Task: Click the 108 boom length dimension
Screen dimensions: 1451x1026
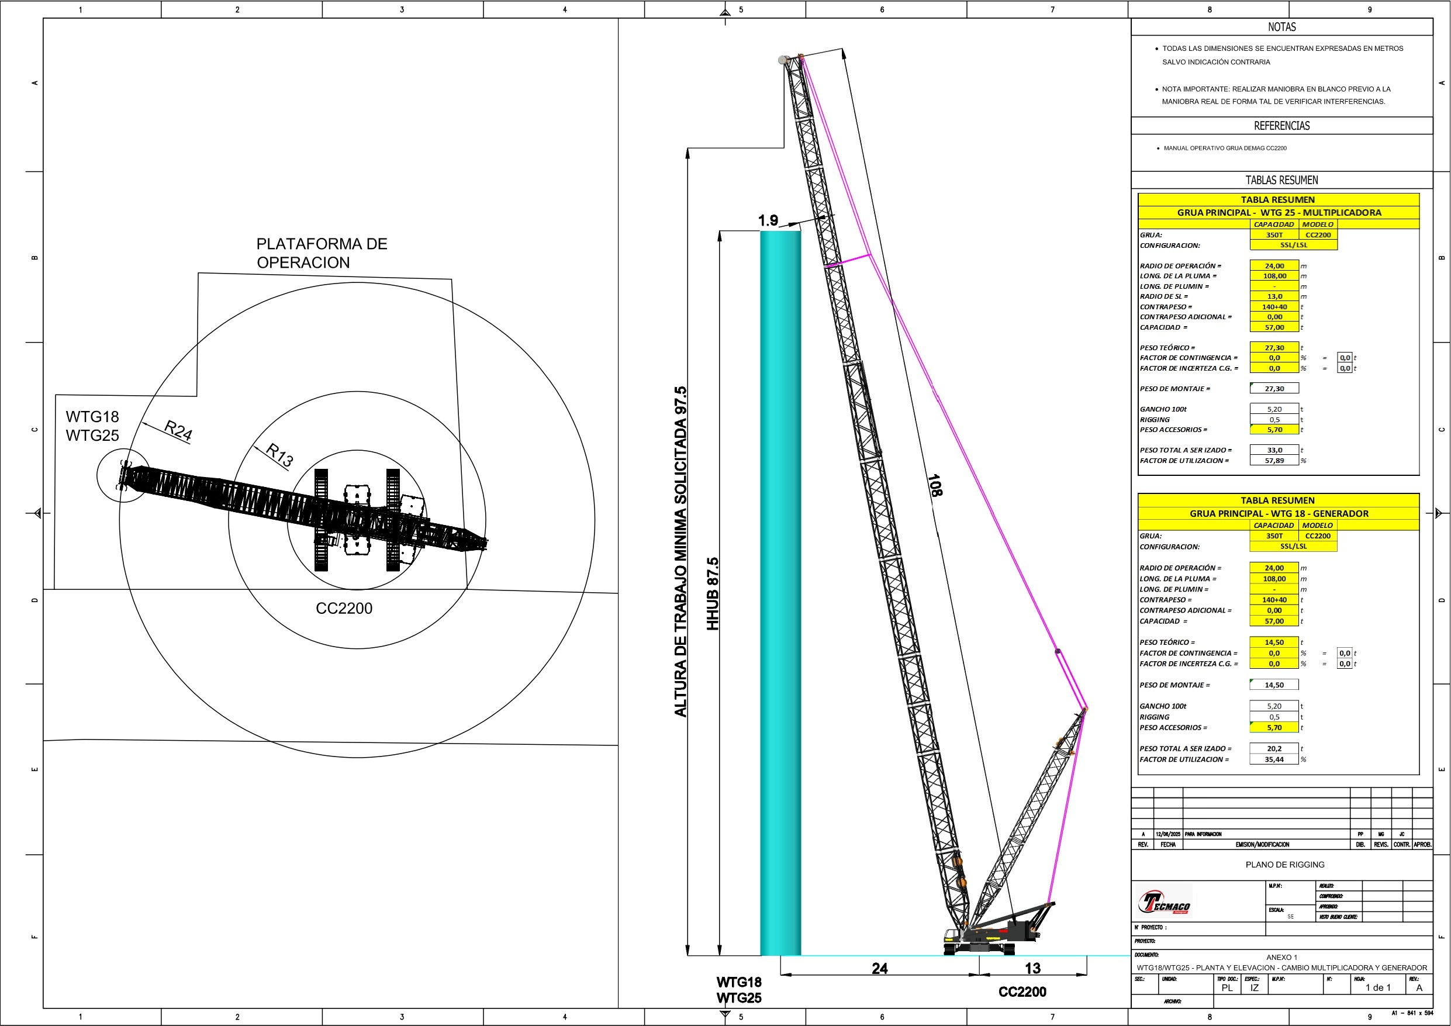Action: pyautogui.click(x=935, y=485)
